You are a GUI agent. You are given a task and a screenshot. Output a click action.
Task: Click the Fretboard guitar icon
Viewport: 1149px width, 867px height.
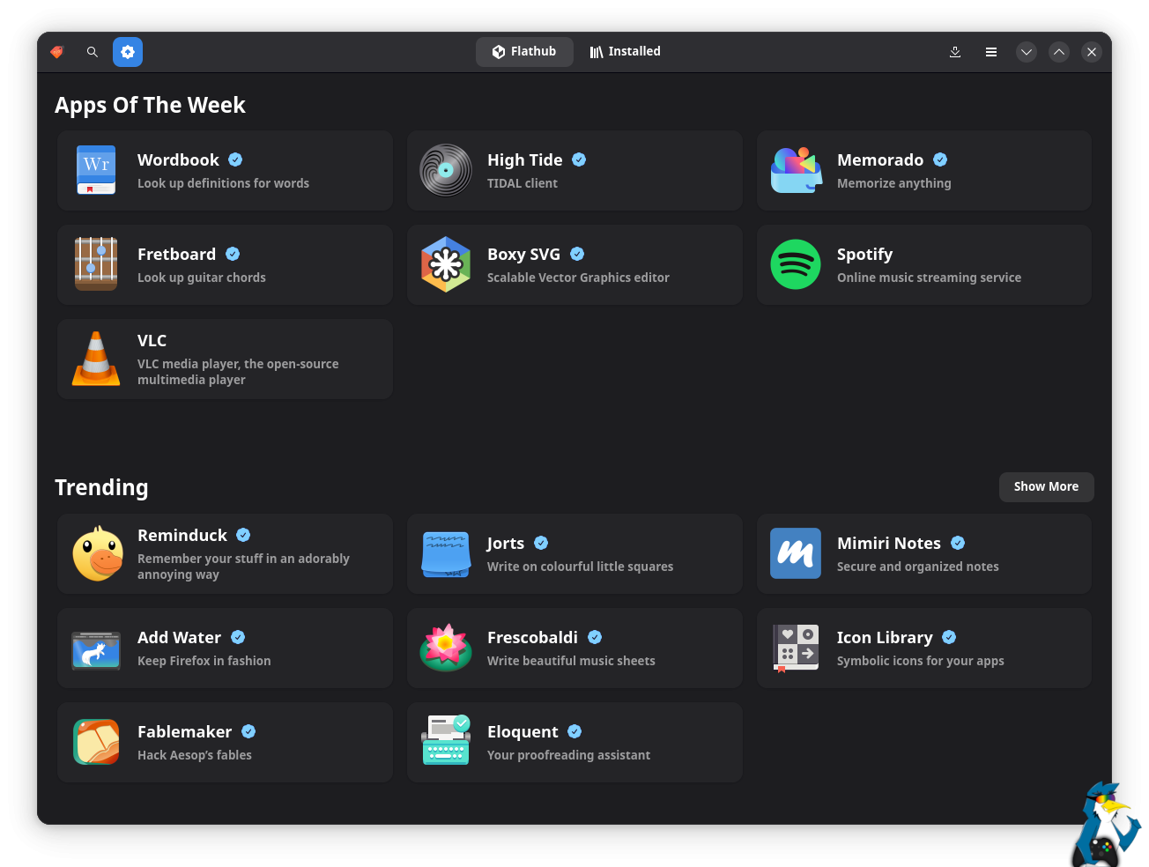pyautogui.click(x=96, y=264)
